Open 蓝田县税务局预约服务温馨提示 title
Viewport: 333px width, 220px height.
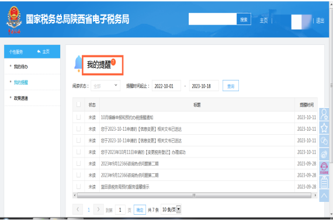click(125, 187)
